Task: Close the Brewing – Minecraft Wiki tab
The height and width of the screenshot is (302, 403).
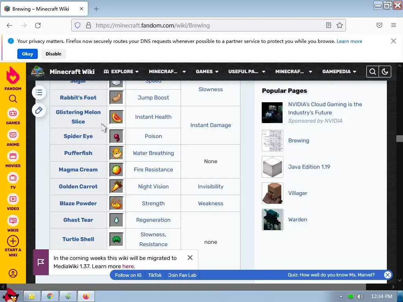Action: coord(81,9)
